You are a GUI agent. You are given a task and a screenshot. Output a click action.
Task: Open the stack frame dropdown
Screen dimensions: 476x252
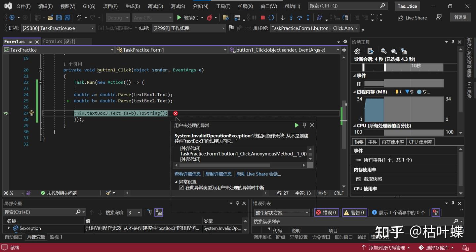[x=315, y=28]
